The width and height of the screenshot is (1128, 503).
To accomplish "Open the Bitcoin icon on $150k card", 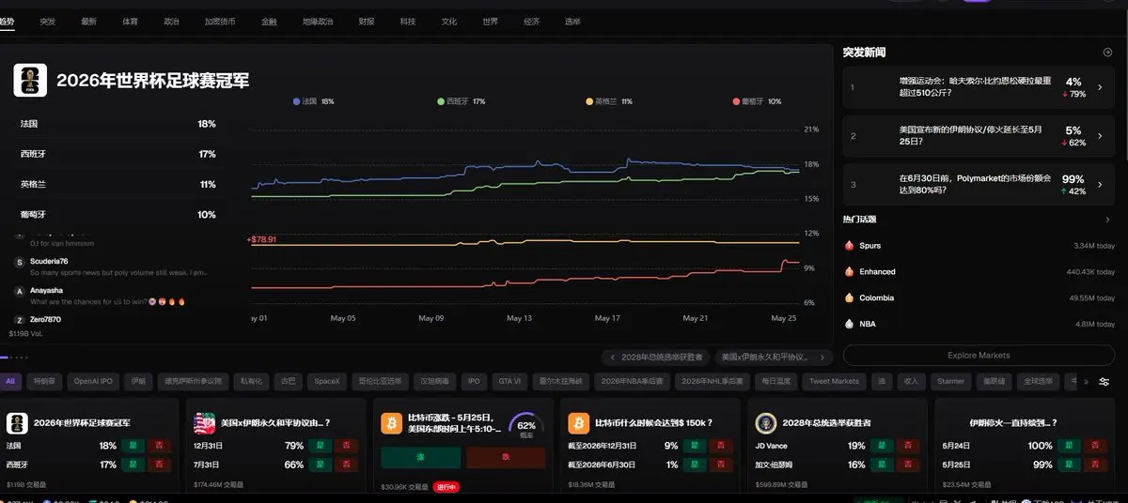I will click(578, 423).
